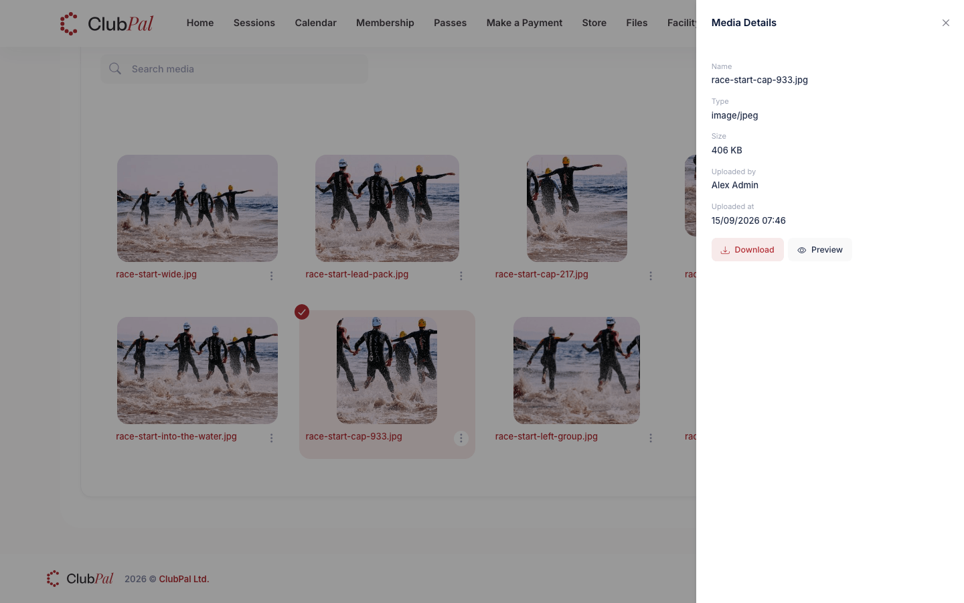The height and width of the screenshot is (603, 964).
Task: Open options menu for race-start-cap-933.jpg
Action: tap(461, 438)
